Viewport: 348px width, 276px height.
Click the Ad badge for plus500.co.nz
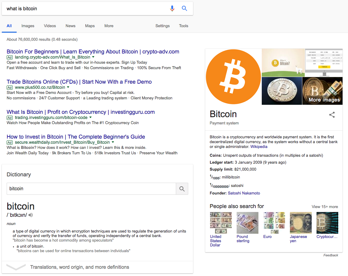click(10, 88)
